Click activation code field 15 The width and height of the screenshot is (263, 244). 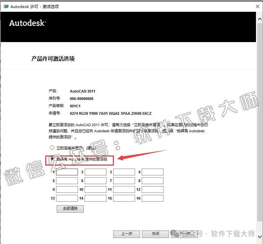(x=124, y=198)
